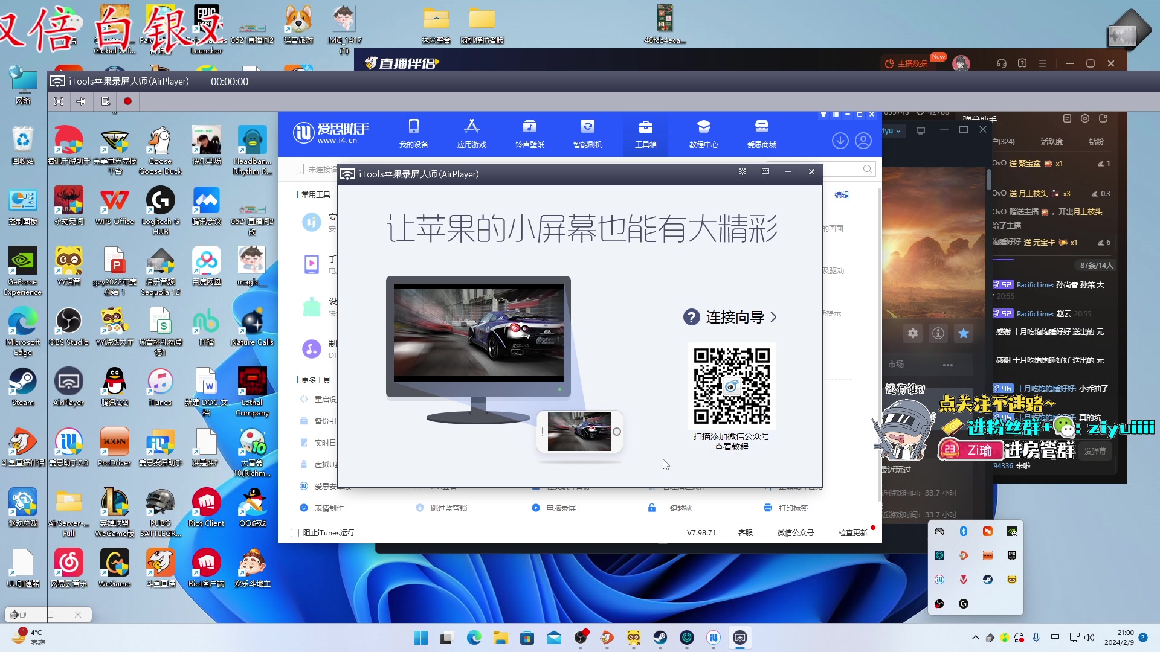Click the feedback icon in AirPlayer dialog
Image resolution: width=1160 pixels, height=652 pixels.
tap(765, 171)
